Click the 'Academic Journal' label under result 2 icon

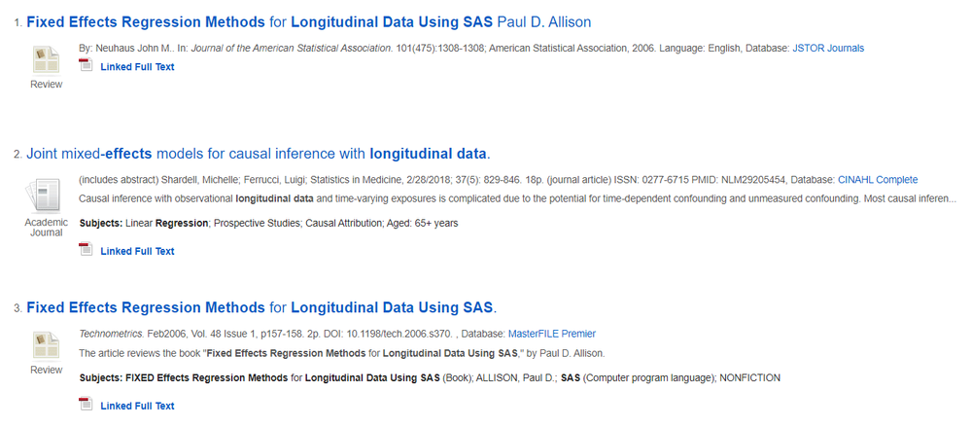(46, 228)
